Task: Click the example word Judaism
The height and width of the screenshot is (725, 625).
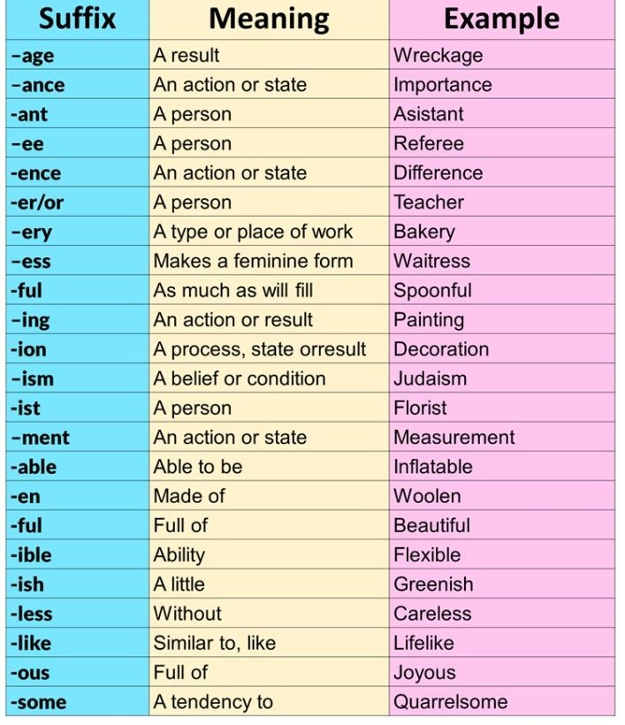Action: pyautogui.click(x=430, y=378)
